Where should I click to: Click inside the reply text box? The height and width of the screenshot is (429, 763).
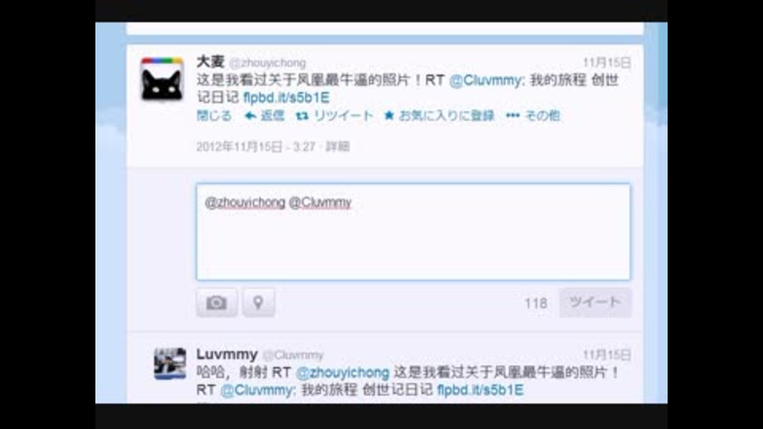(413, 231)
